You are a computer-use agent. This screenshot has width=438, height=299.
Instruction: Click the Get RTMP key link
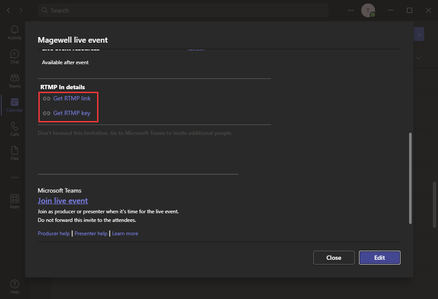coord(72,113)
